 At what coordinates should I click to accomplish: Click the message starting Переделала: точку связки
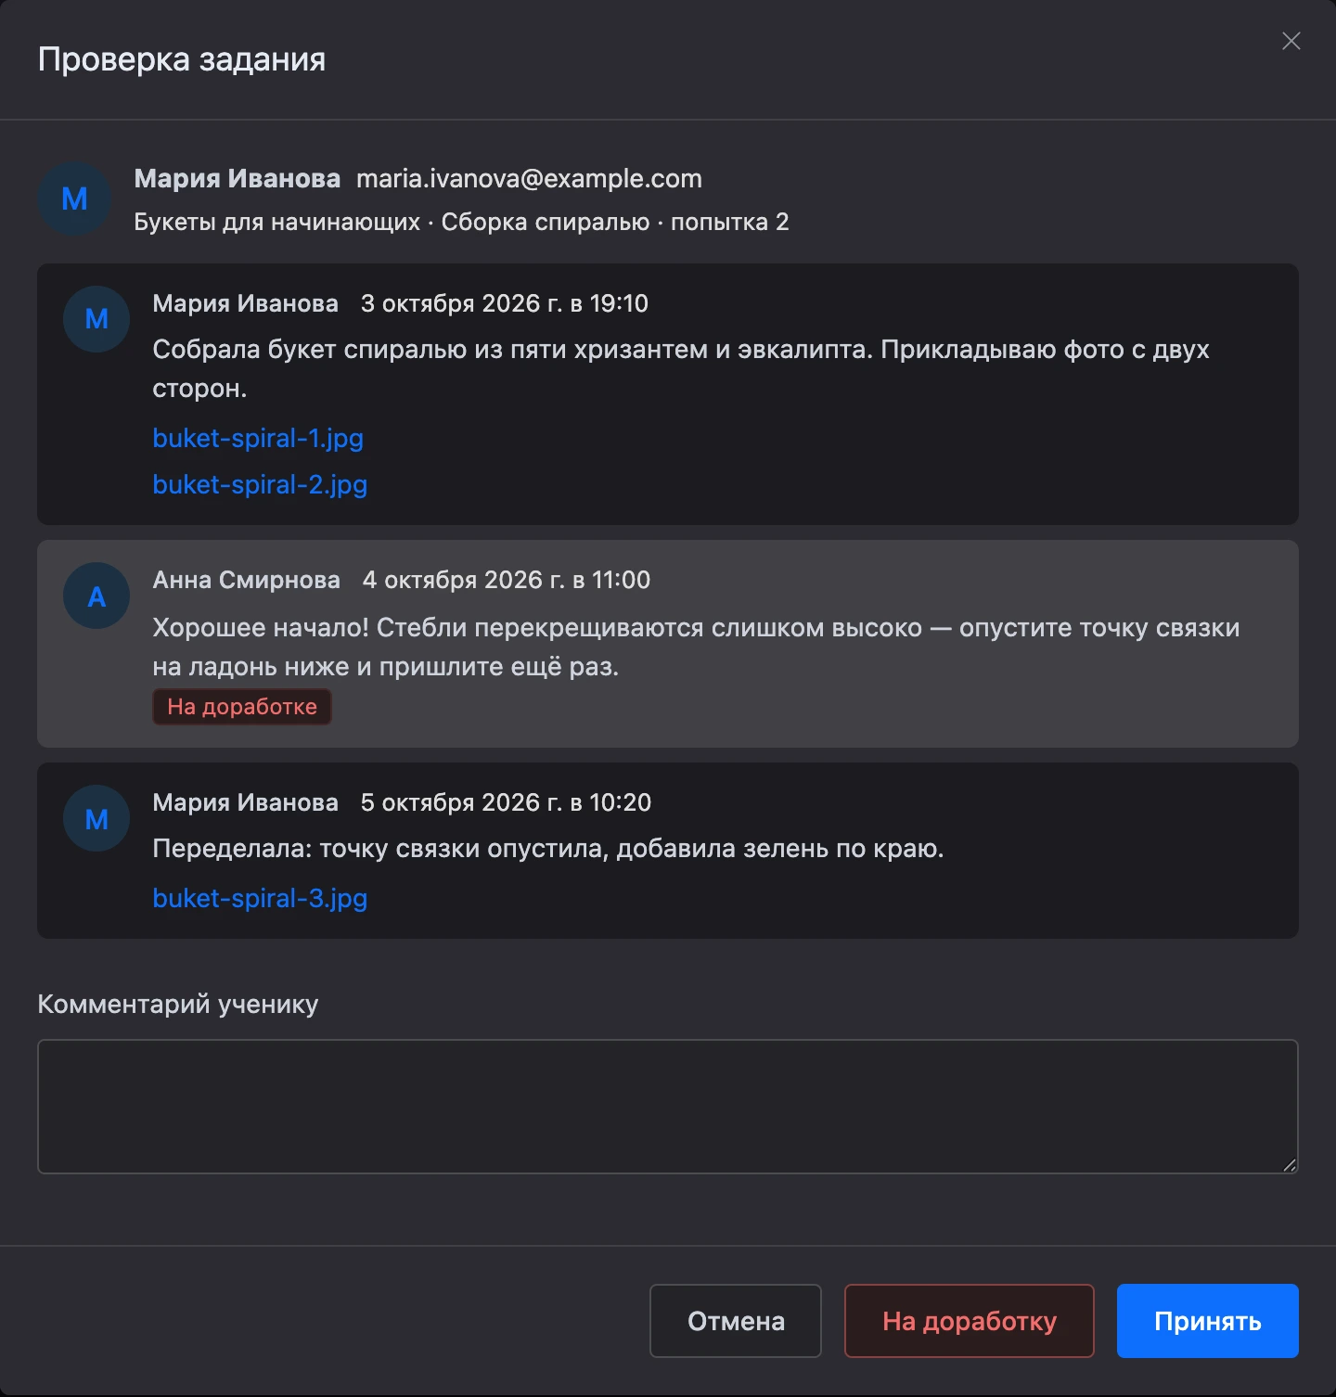click(547, 849)
